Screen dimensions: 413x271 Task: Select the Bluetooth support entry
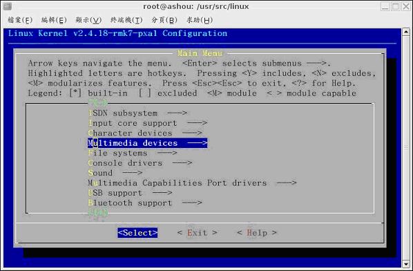click(145, 203)
